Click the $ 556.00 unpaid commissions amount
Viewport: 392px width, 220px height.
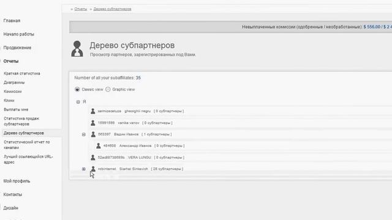tap(372, 27)
